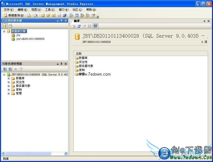Viewport: 213px width, 162px height.
Task: Switch 摘要 to List view icon
Action: [90, 26]
